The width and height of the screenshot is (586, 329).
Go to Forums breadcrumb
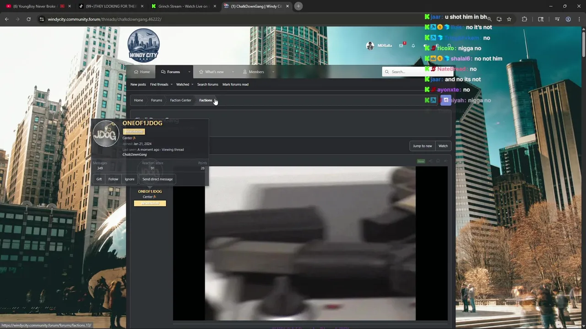pos(157,100)
